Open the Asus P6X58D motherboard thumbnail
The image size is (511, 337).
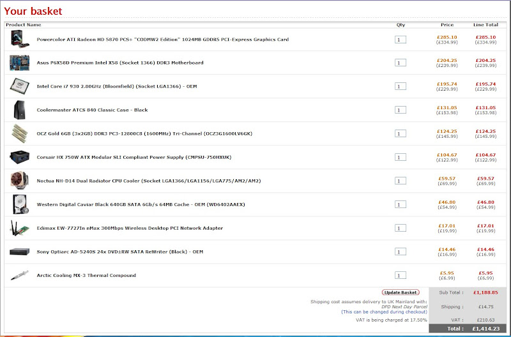coord(19,63)
